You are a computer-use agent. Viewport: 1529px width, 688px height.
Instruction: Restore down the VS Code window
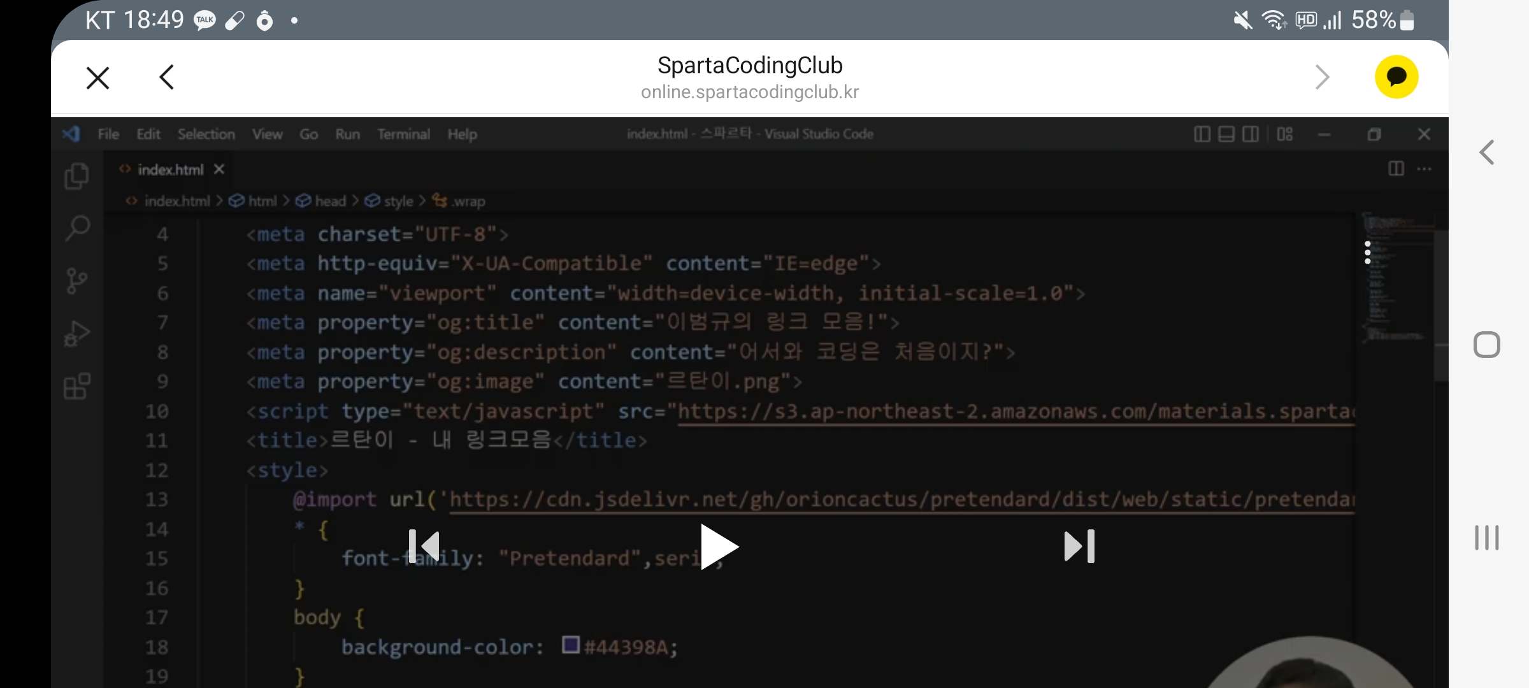tap(1374, 134)
